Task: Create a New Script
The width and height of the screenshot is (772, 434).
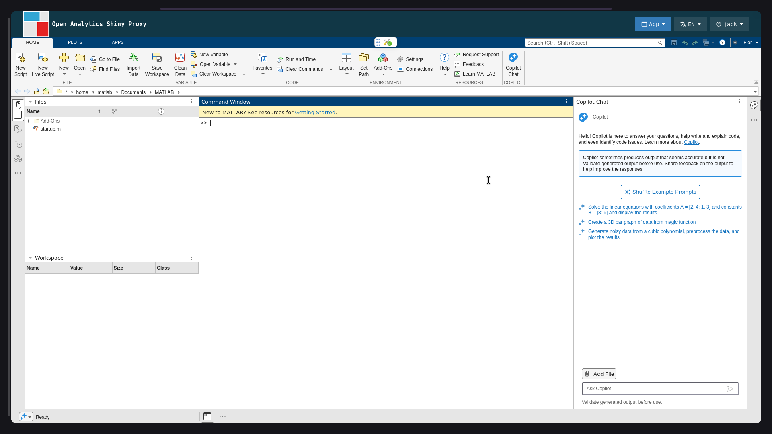Action: coord(21,64)
